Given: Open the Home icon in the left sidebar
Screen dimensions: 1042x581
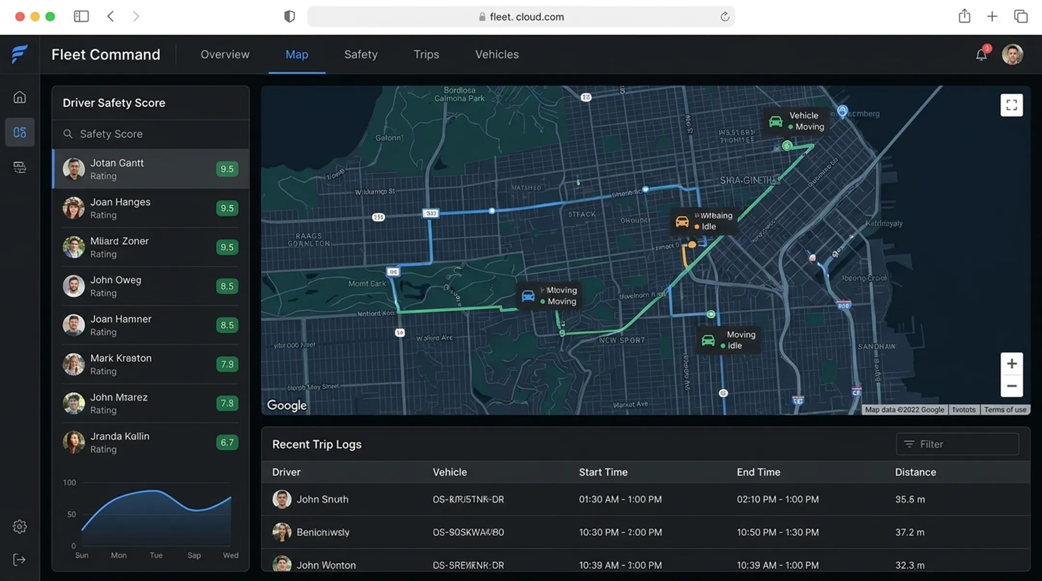Looking at the screenshot, I should (20, 97).
